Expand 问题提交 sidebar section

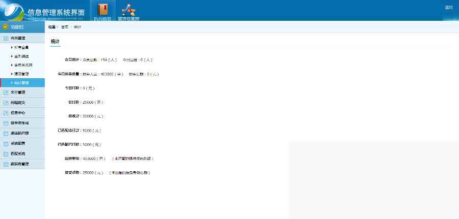pos(22,103)
